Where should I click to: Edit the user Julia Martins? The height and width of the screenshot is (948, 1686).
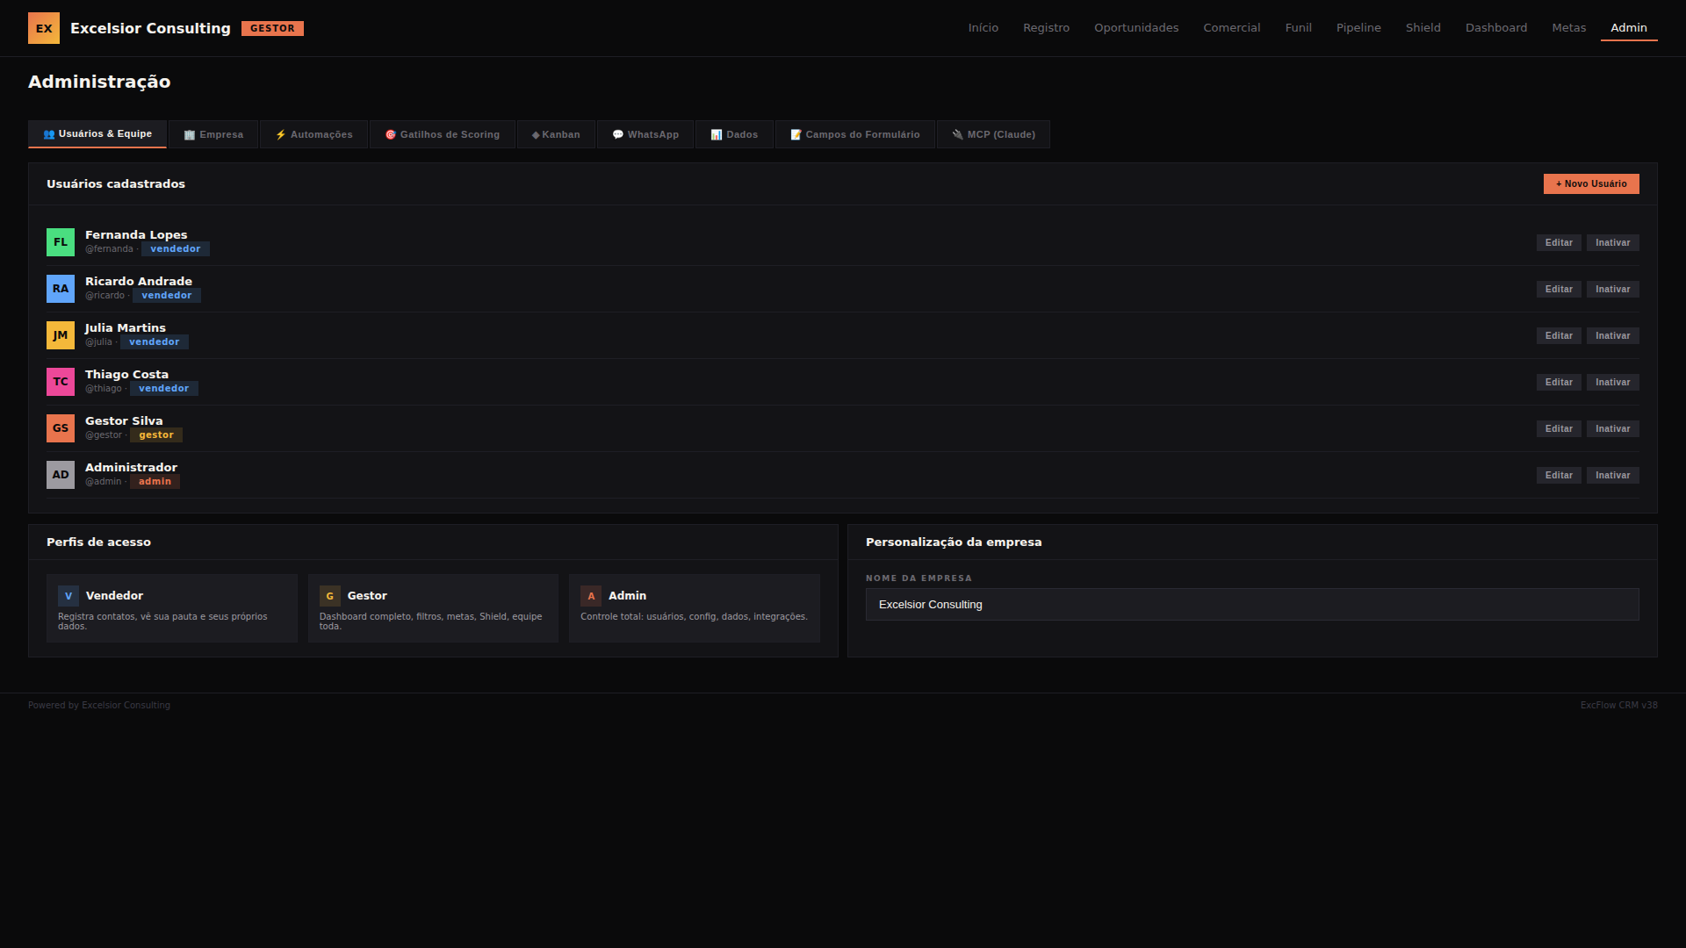click(x=1559, y=335)
